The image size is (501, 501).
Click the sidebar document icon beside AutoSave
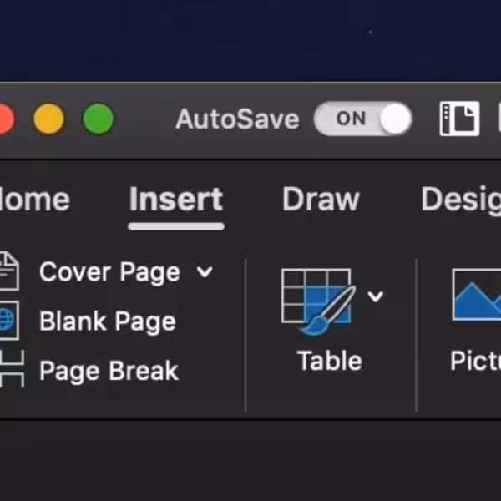pos(459,119)
